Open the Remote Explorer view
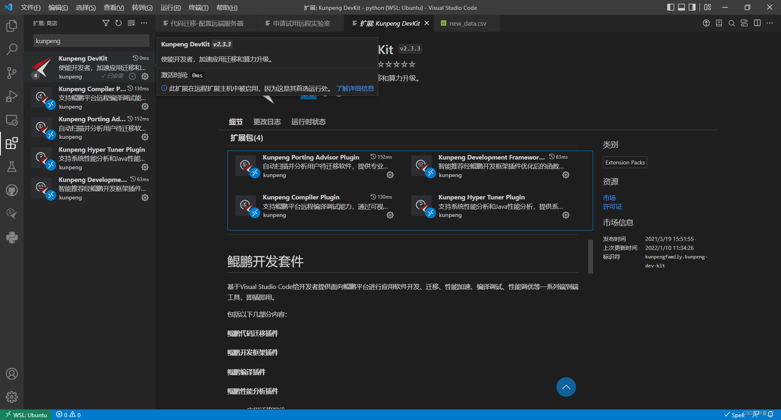This screenshot has height=420, width=781. (12, 120)
